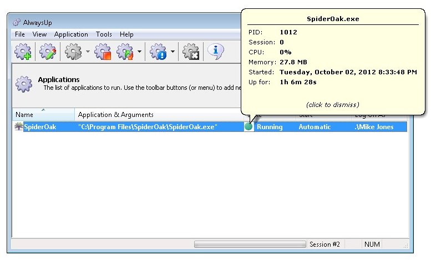Click the Session #2 status bar entry

pyautogui.click(x=324, y=244)
